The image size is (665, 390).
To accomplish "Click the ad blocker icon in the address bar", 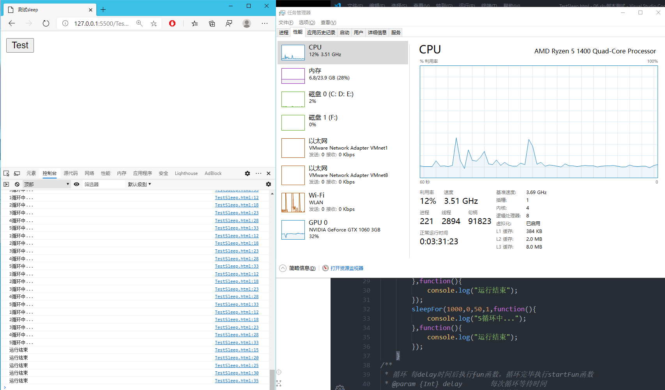I will [x=172, y=23].
